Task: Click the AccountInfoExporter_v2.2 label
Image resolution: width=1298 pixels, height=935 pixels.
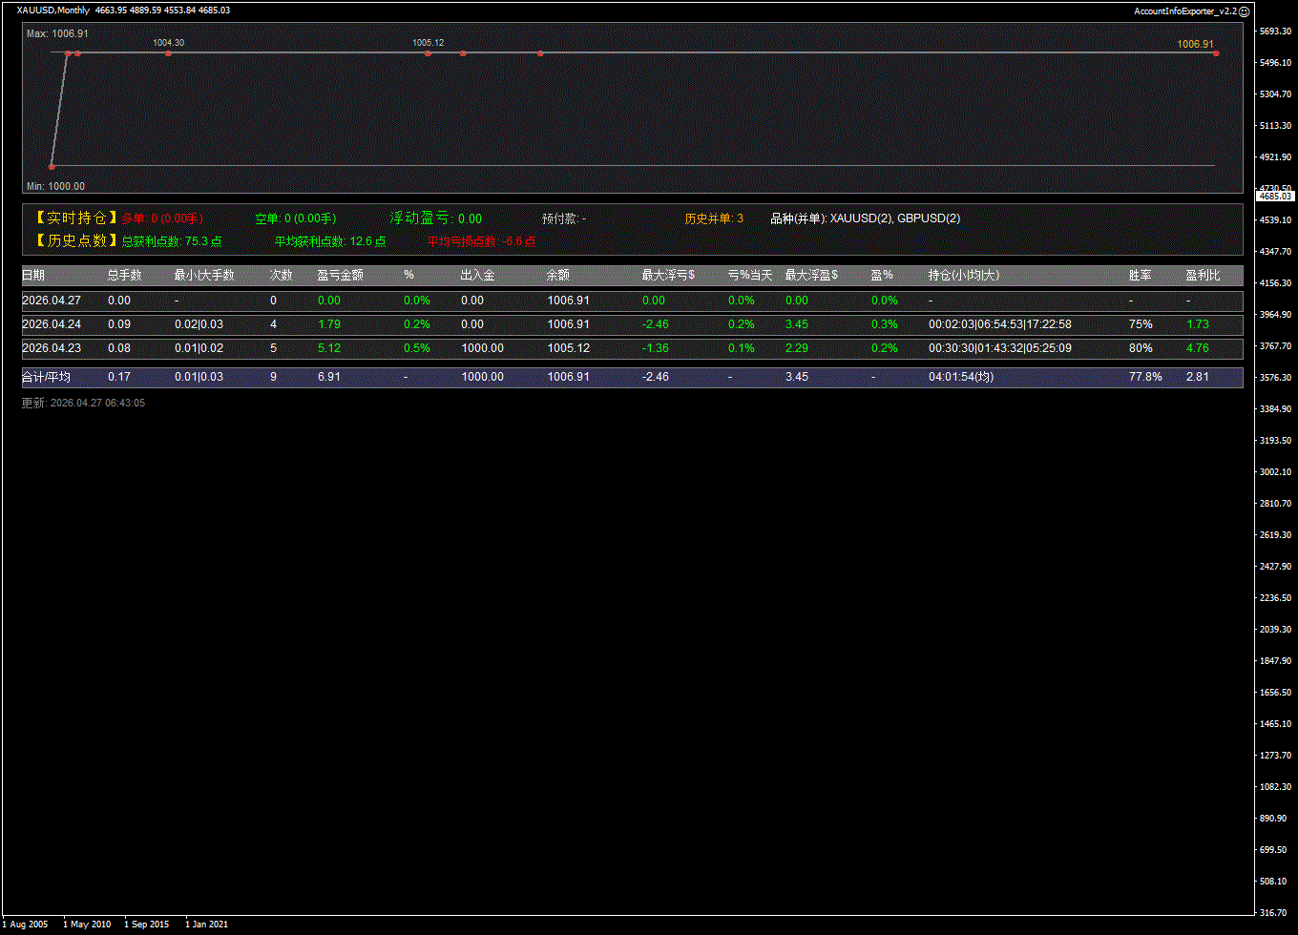Action: 1184,11
